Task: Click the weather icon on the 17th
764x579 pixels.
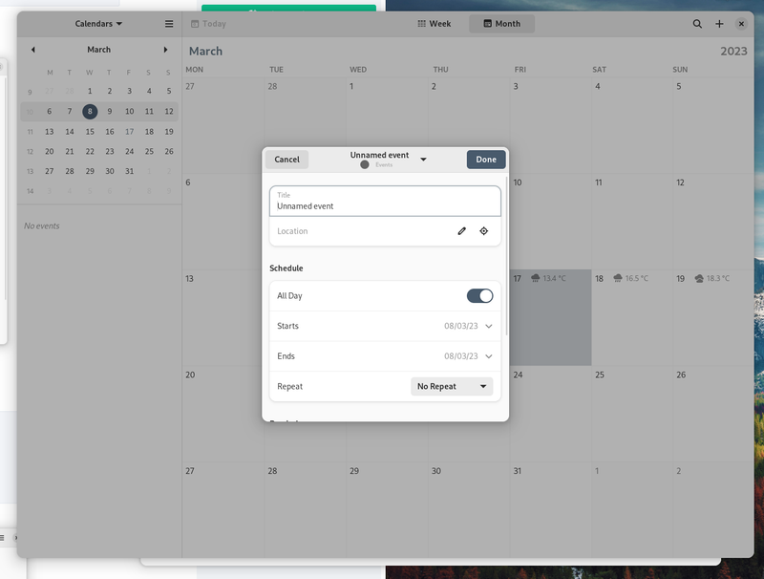Action: click(535, 278)
